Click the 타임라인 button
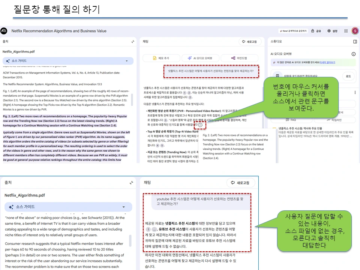 [334, 120]
